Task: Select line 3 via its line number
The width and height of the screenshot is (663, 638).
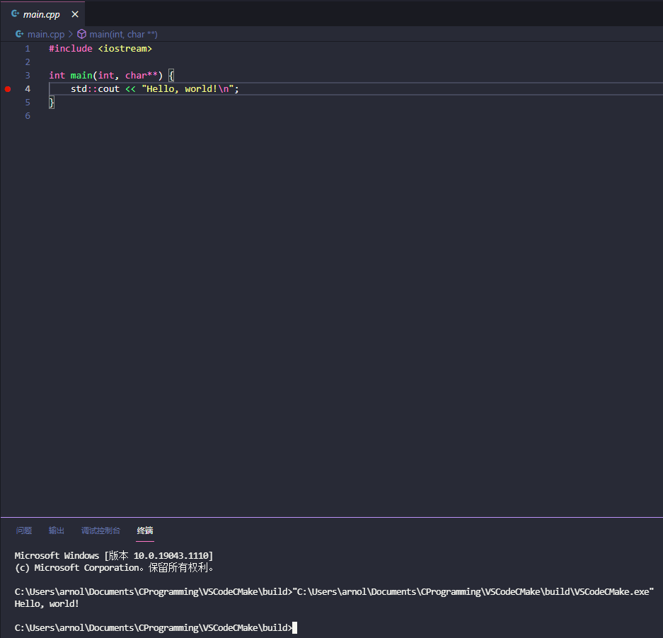Action: (x=28, y=75)
